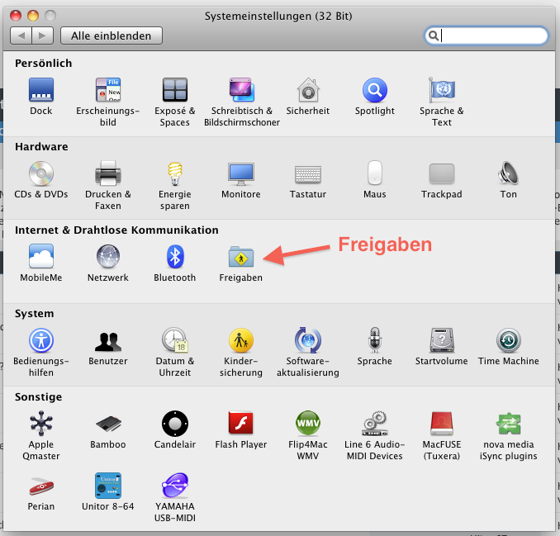The image size is (560, 536).
Task: Open Unitor 8-64 preferences
Action: click(108, 486)
